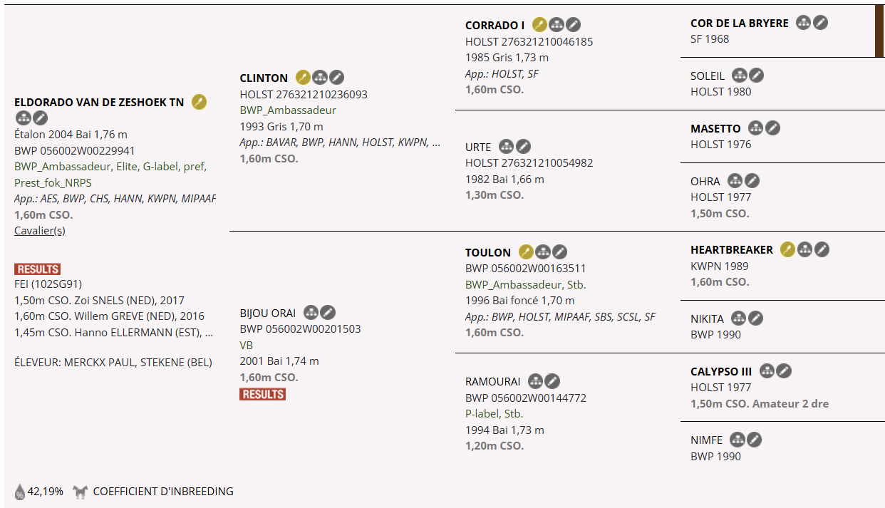Open the pedigree tree icon for Calypso III
The height and width of the screenshot is (508, 885).
767,370
